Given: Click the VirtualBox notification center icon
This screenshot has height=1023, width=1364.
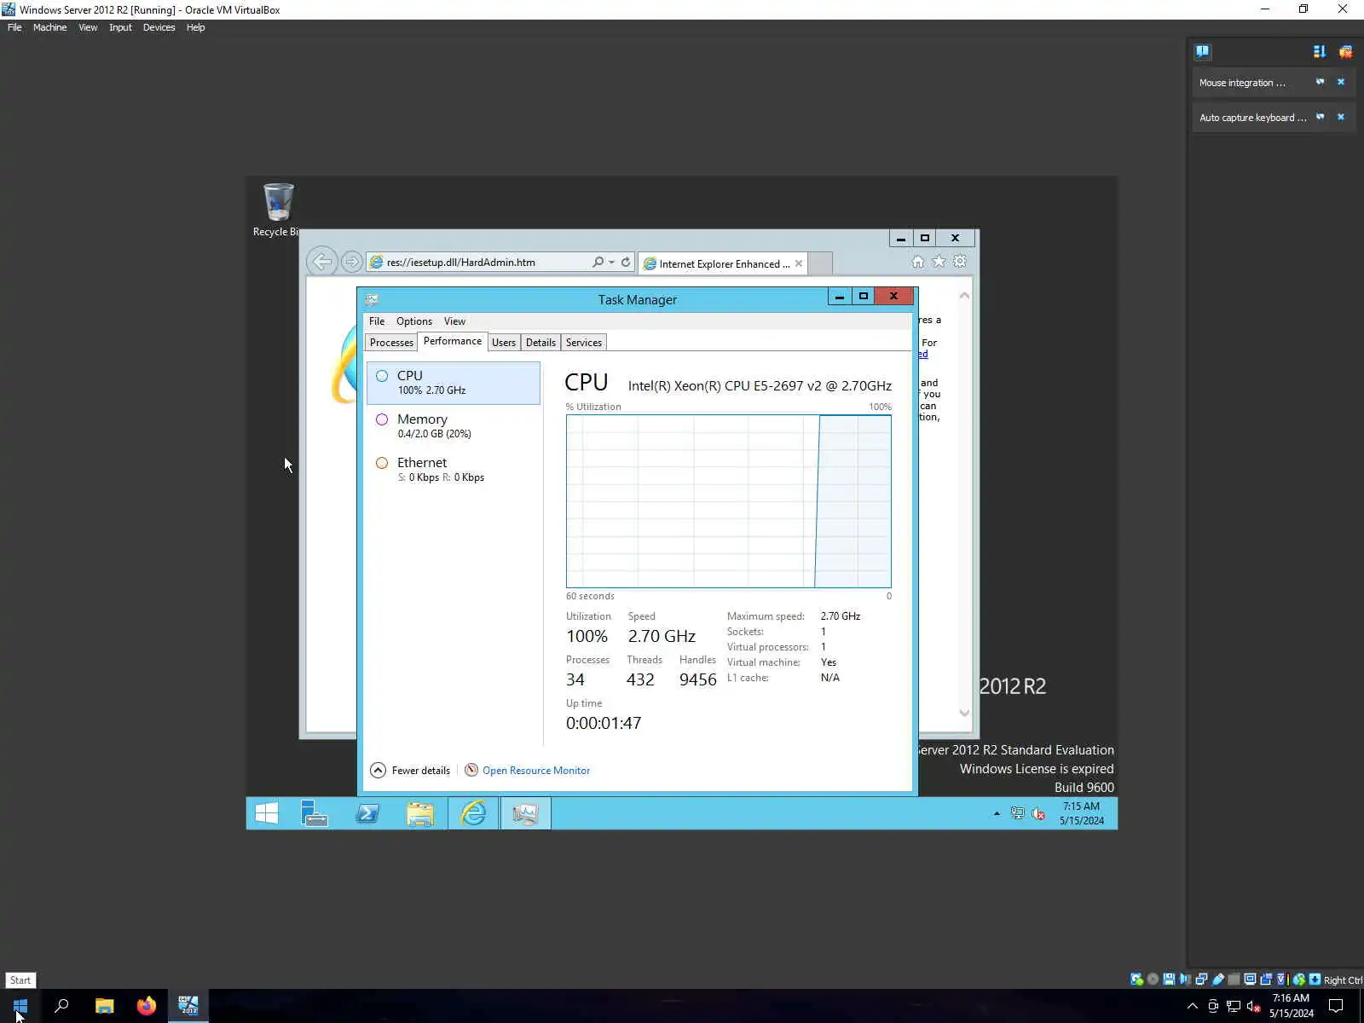Looking at the screenshot, I should click(1202, 51).
